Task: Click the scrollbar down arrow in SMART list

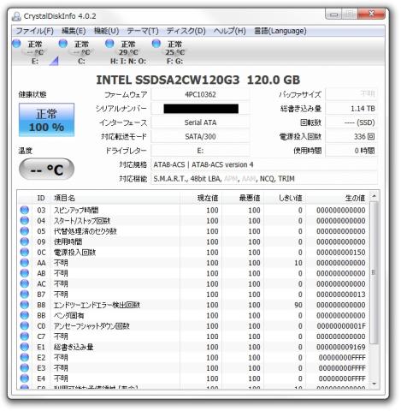Action: click(374, 384)
